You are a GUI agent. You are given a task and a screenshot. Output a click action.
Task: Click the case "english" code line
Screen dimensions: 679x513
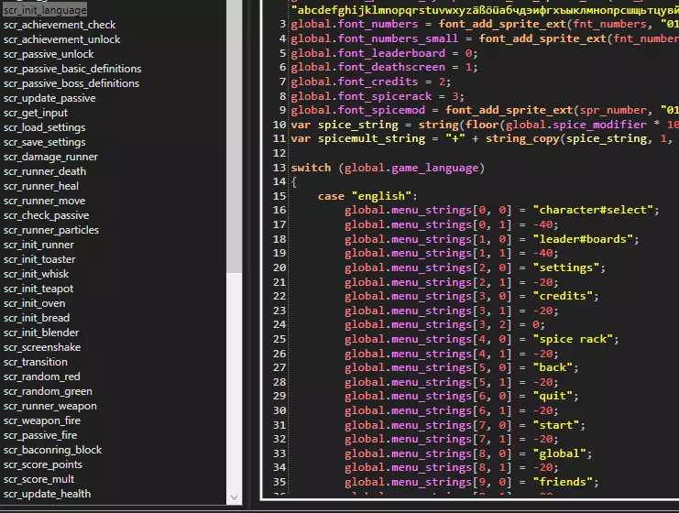click(367, 196)
